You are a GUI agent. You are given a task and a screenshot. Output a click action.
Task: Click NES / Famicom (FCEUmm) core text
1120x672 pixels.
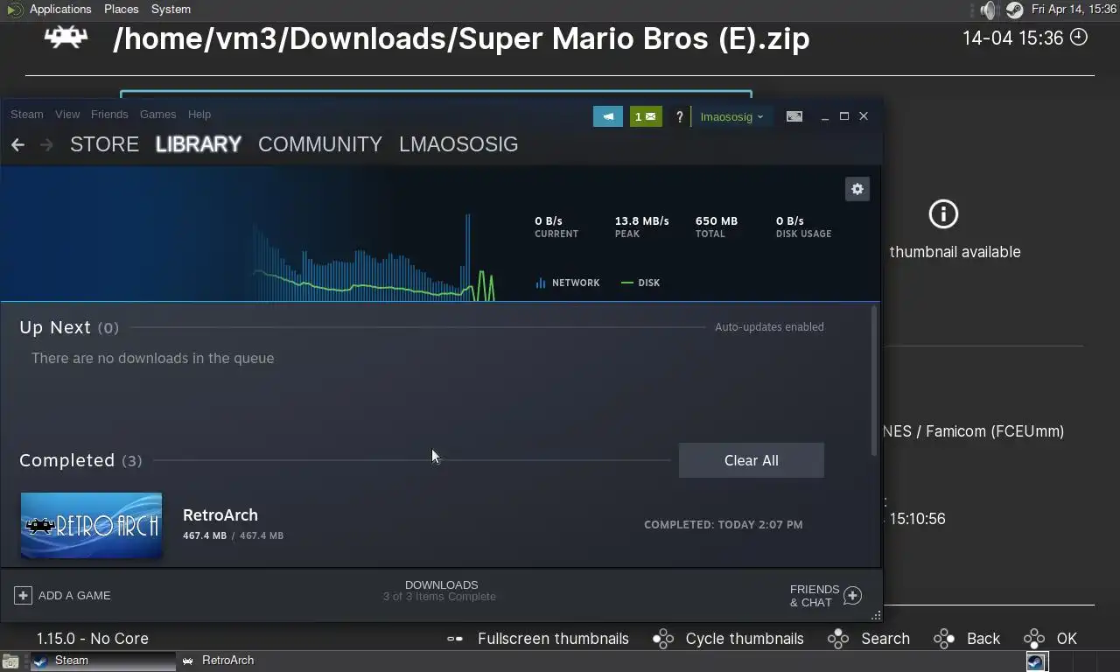click(974, 431)
